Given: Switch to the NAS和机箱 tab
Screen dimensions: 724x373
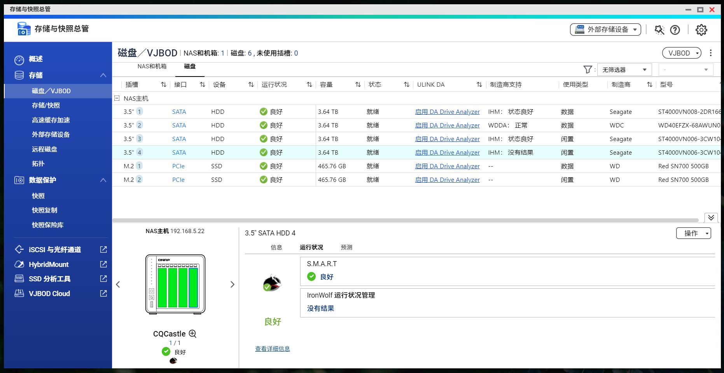Looking at the screenshot, I should coord(151,67).
